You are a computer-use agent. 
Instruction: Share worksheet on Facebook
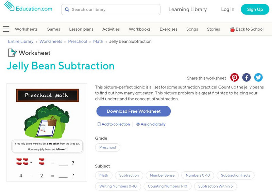click(247, 78)
